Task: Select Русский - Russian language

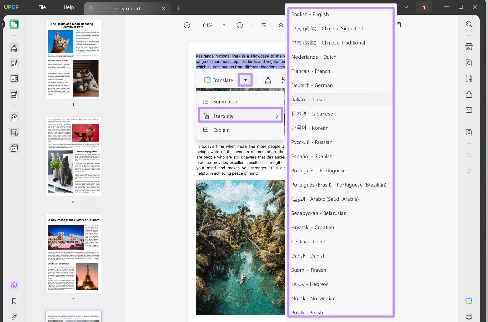Action: pyautogui.click(x=341, y=142)
